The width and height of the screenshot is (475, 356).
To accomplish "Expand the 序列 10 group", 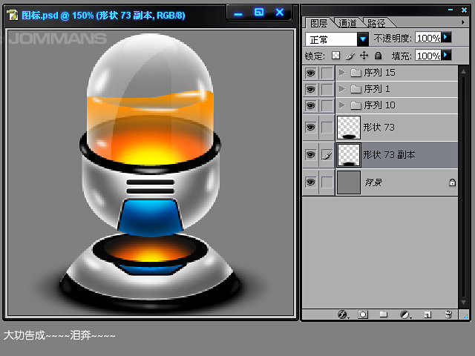I will pyautogui.click(x=341, y=105).
